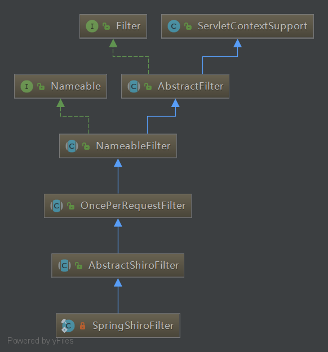Image resolution: width=328 pixels, height=352 pixels.
Task: Select the AbstractFilter class label
Action: point(190,86)
